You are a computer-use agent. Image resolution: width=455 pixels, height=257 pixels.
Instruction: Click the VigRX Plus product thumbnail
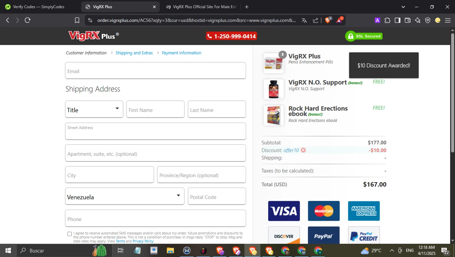click(x=274, y=63)
